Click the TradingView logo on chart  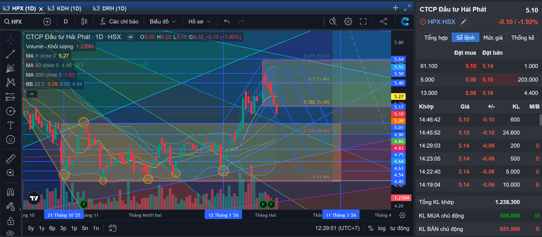[34, 198]
